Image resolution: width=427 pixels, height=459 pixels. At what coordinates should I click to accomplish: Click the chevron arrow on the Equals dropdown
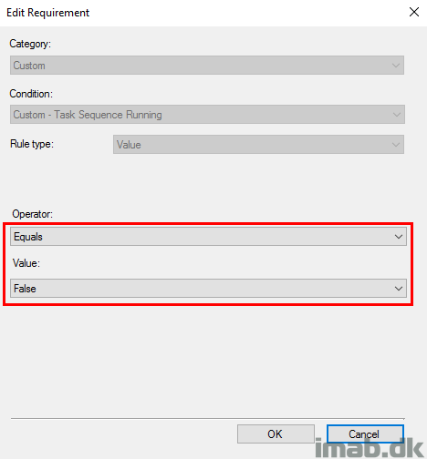pos(399,237)
